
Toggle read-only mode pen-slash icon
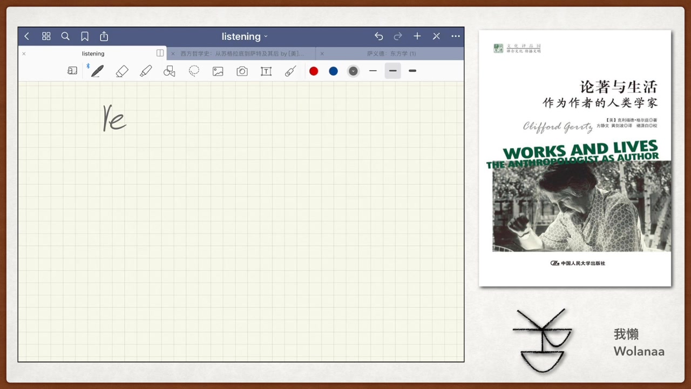coord(436,36)
